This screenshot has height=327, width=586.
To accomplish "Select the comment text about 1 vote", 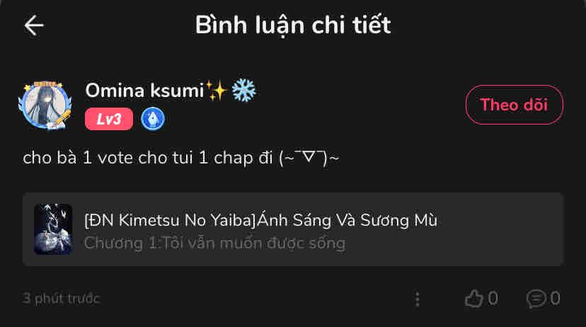I will click(181, 158).
